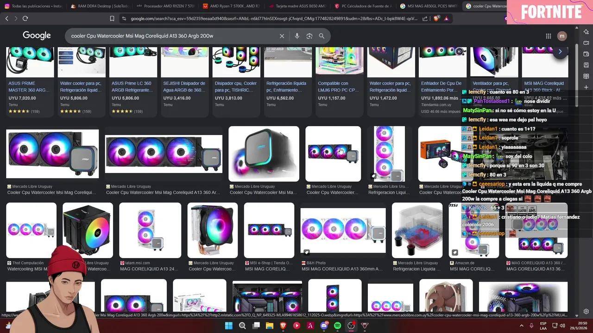Change ESP LAA input language
Viewport: 593px width, 333px height.
pyautogui.click(x=543, y=326)
